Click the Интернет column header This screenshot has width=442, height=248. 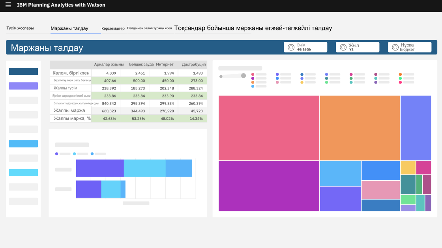click(165, 64)
